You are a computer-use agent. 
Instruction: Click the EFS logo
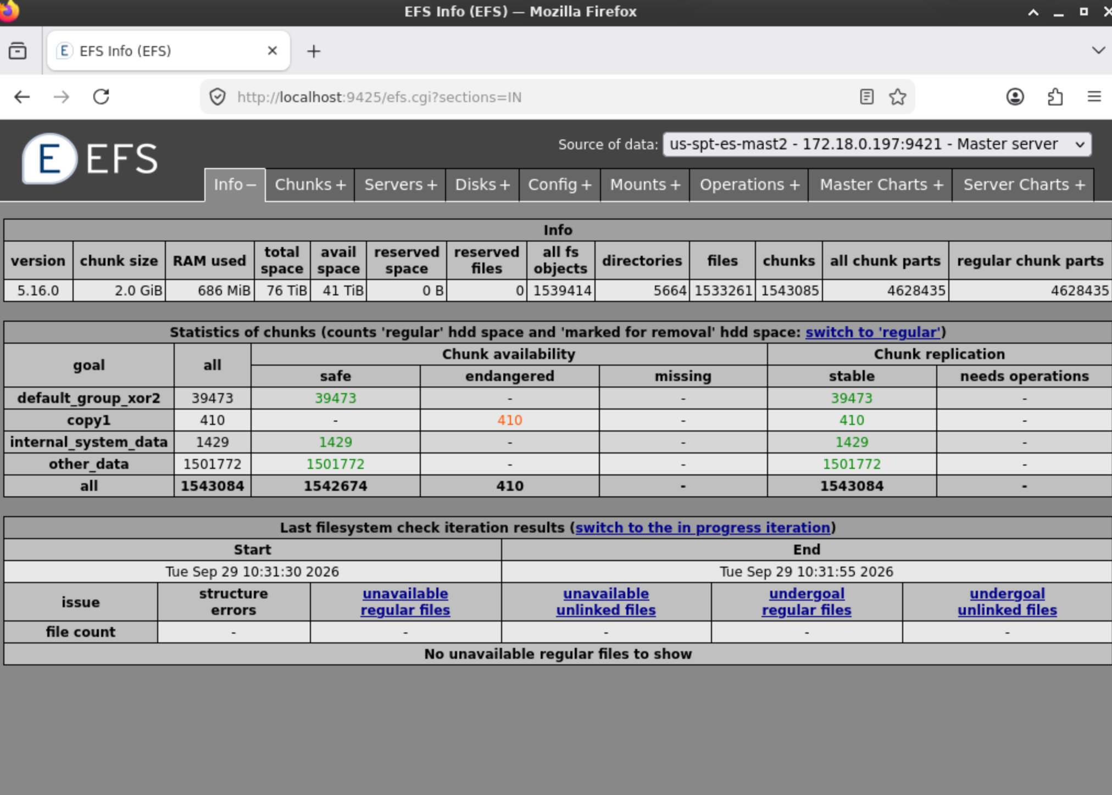pos(91,159)
